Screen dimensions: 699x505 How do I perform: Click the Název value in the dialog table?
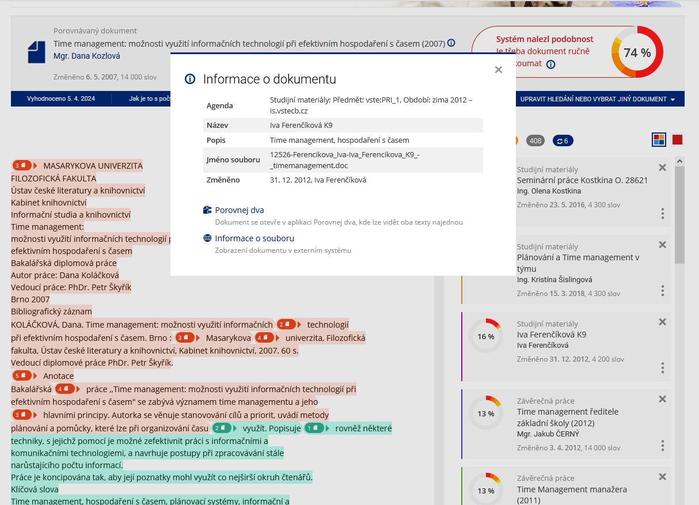pyautogui.click(x=301, y=125)
